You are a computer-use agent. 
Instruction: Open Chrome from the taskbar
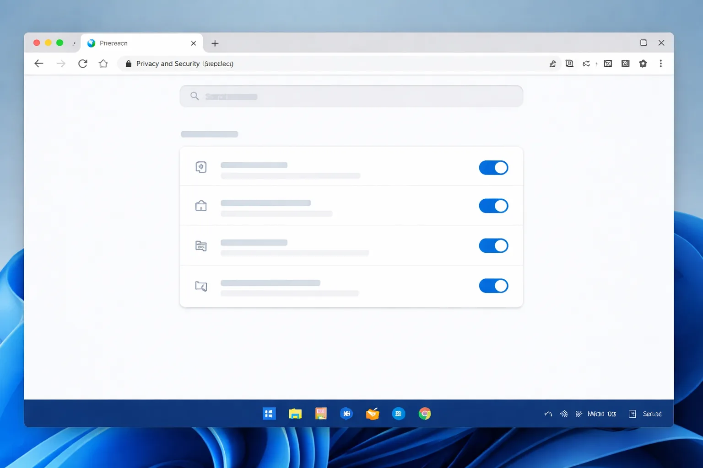(x=425, y=414)
